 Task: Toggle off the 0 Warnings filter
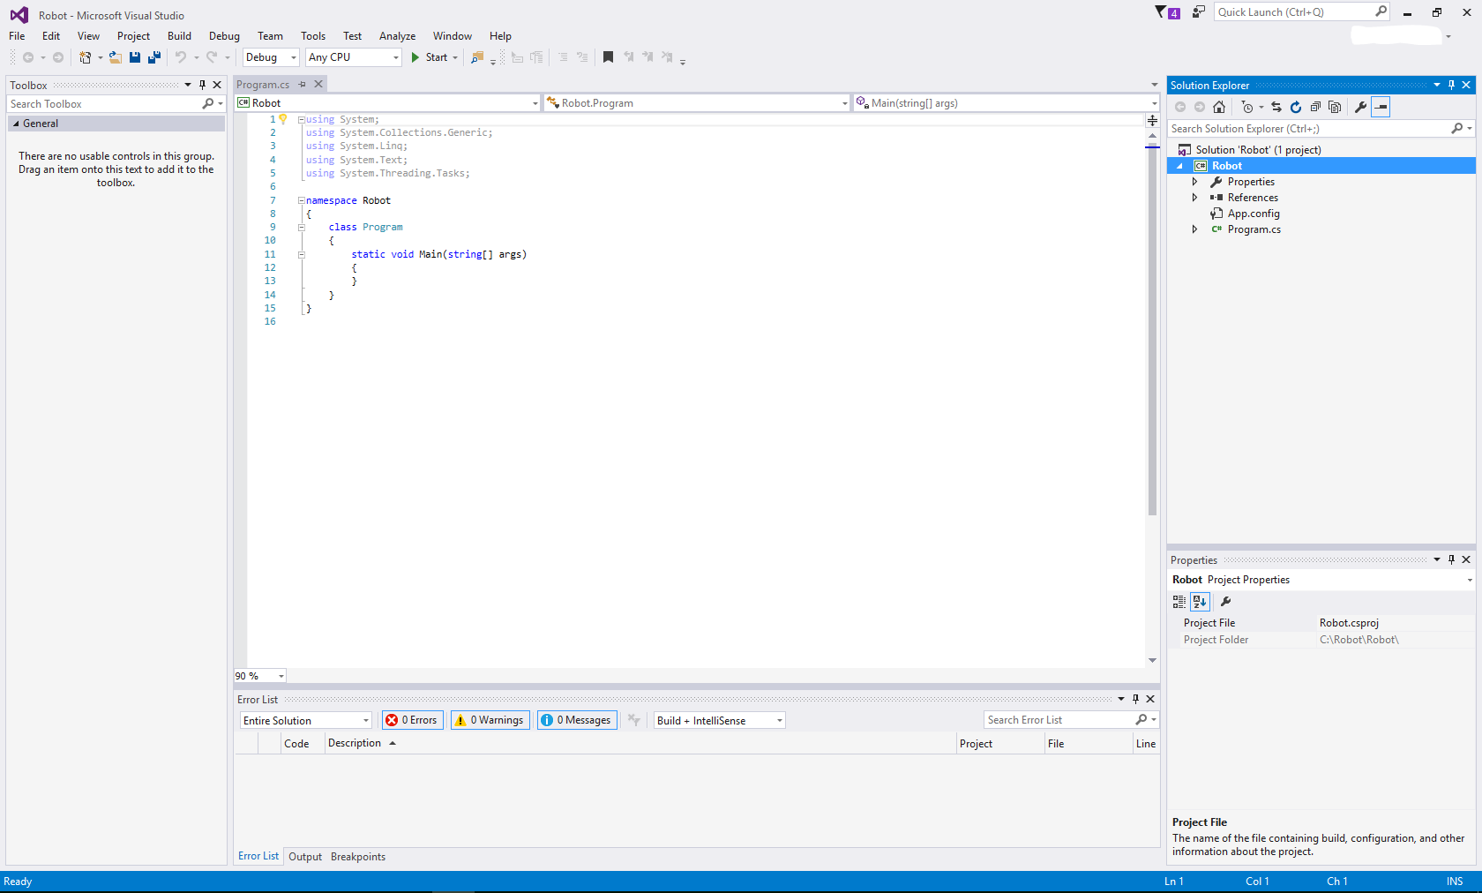[490, 720]
